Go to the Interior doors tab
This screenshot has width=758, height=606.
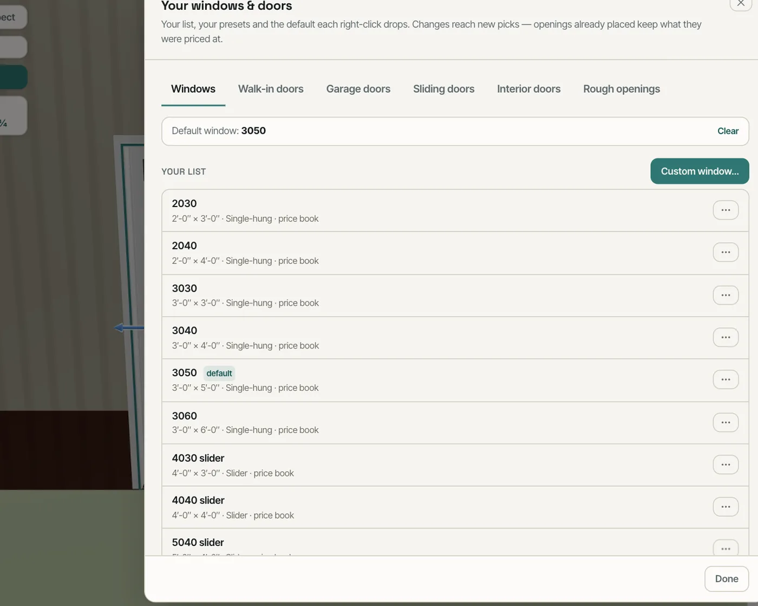point(529,89)
